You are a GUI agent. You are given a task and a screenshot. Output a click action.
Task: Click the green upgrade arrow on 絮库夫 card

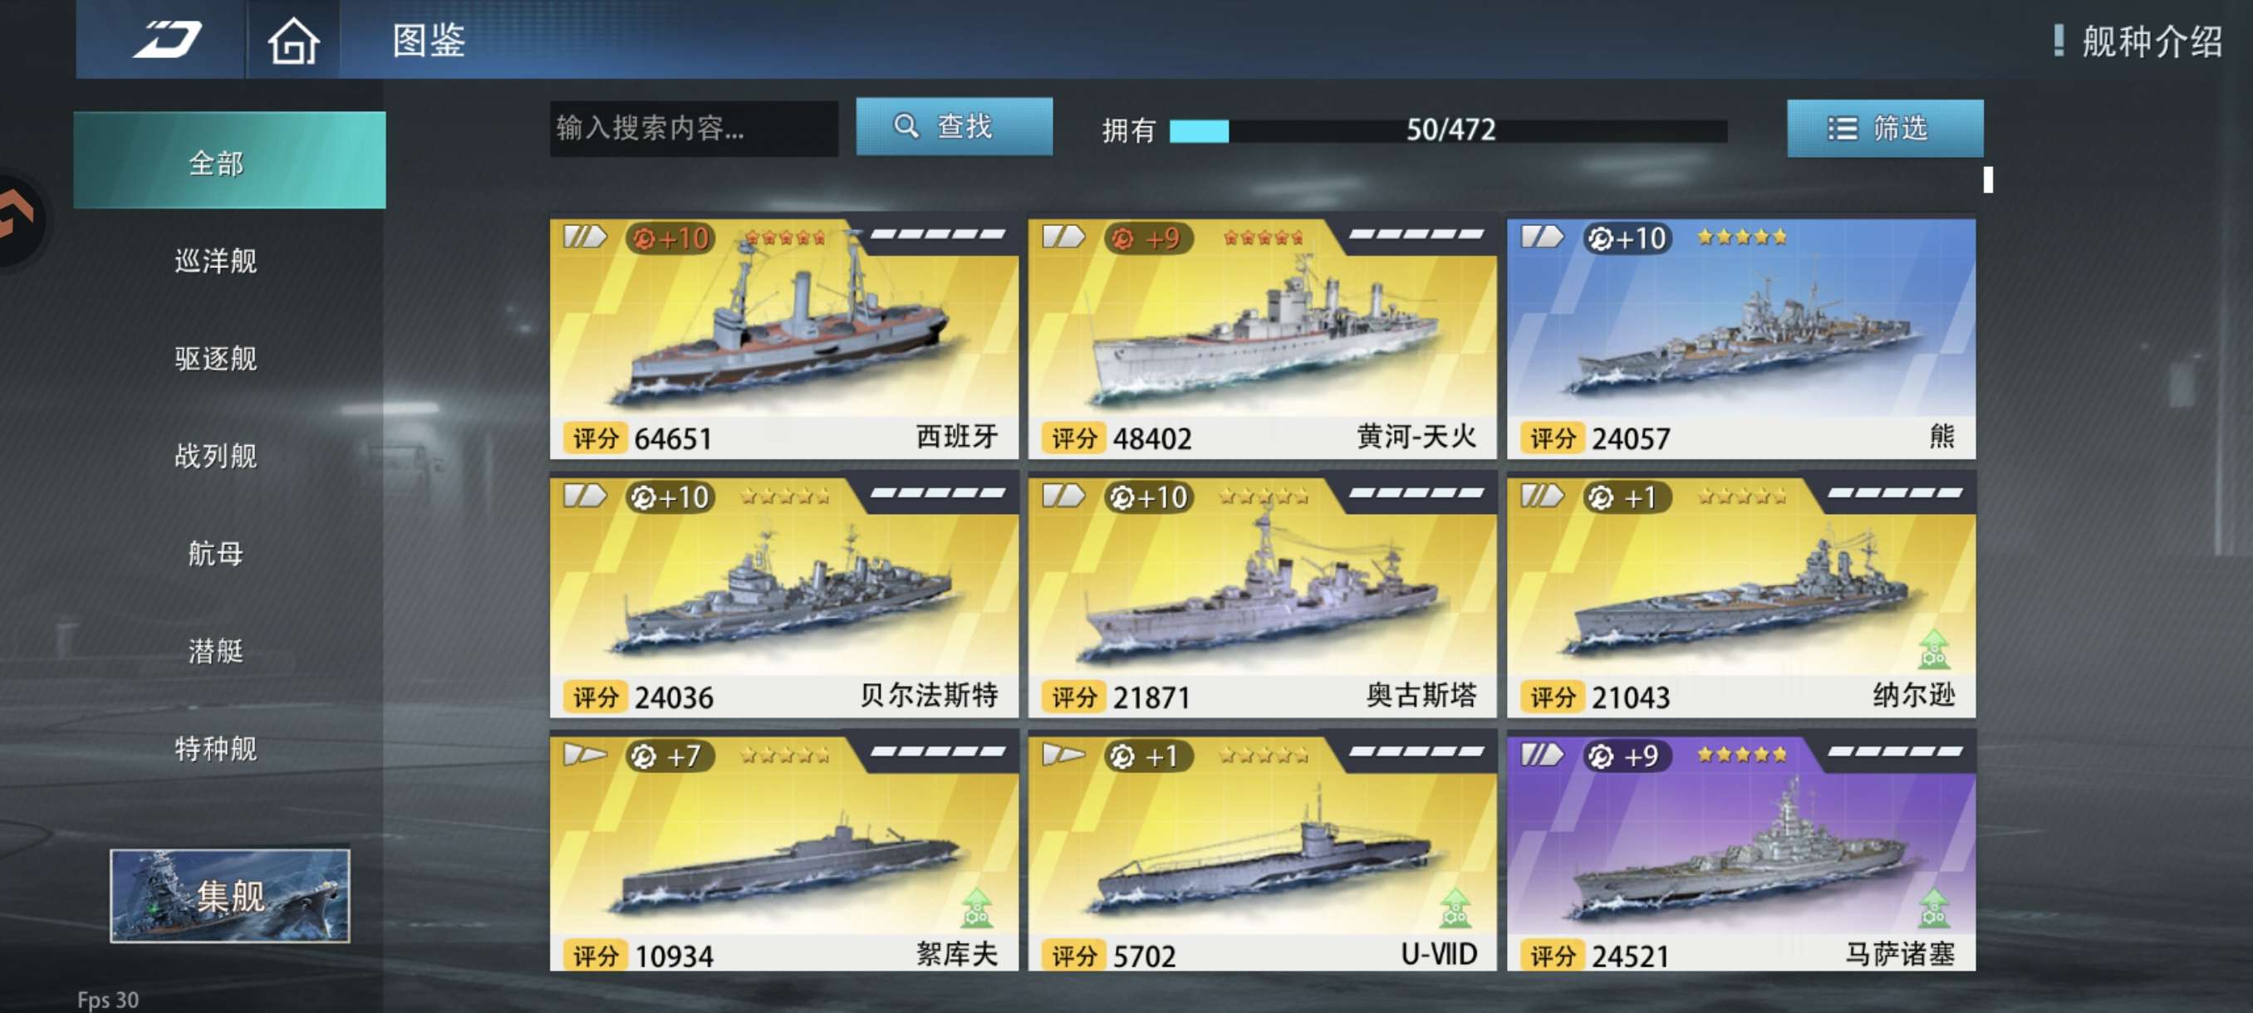(977, 908)
